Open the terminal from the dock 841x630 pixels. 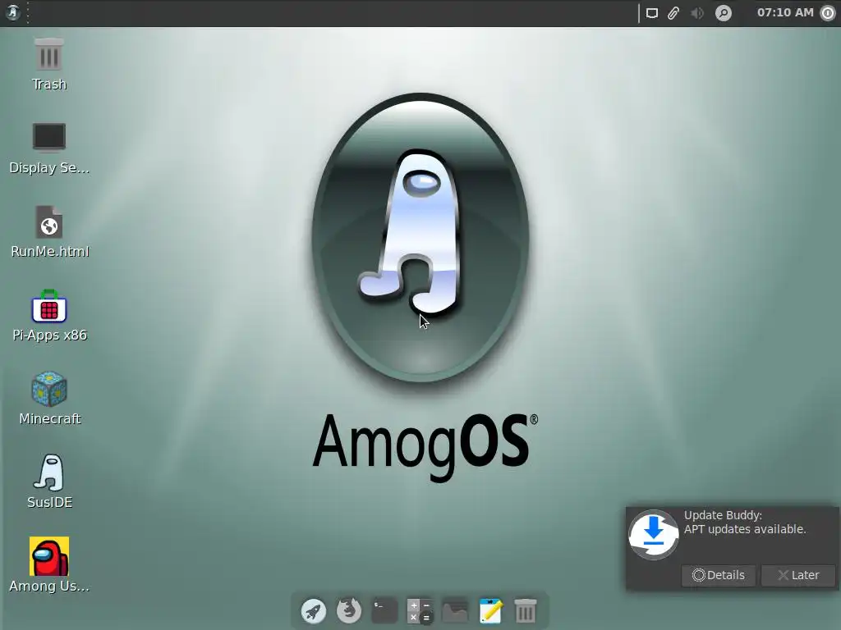(x=384, y=610)
